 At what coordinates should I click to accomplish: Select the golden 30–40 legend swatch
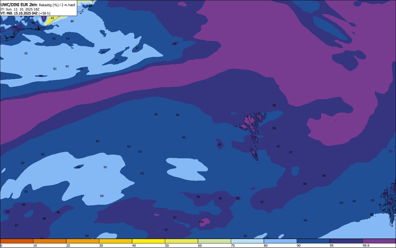pos(115,241)
